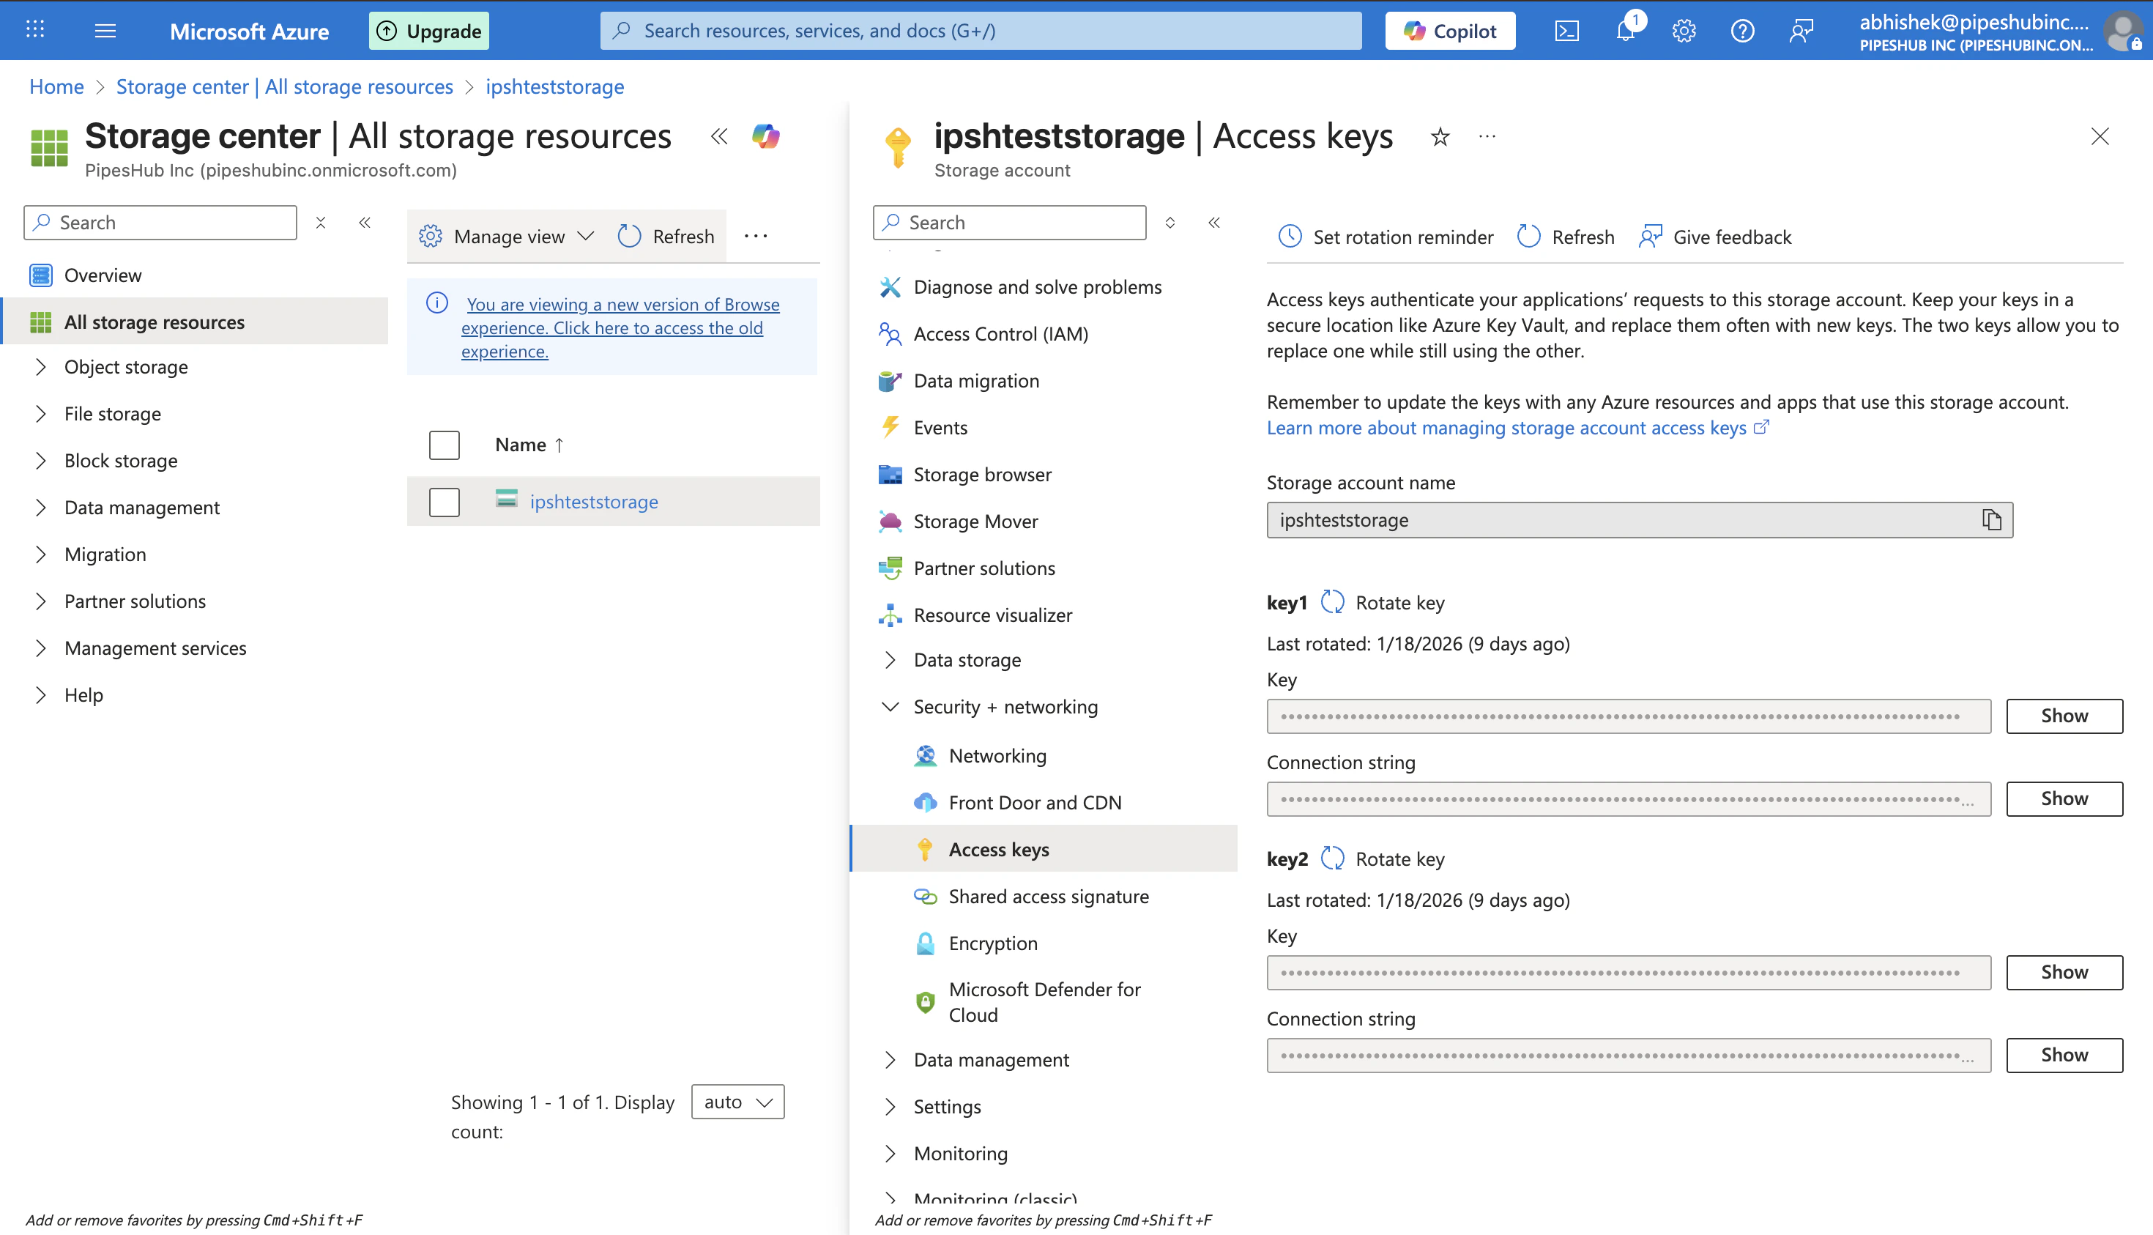The image size is (2153, 1235).
Task: Select All storage resources menu item
Action: click(x=195, y=322)
